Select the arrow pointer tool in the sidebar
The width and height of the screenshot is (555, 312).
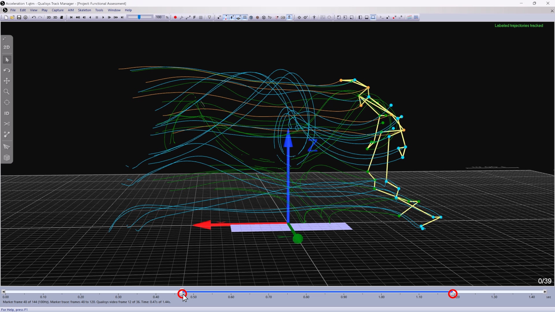pos(7,60)
